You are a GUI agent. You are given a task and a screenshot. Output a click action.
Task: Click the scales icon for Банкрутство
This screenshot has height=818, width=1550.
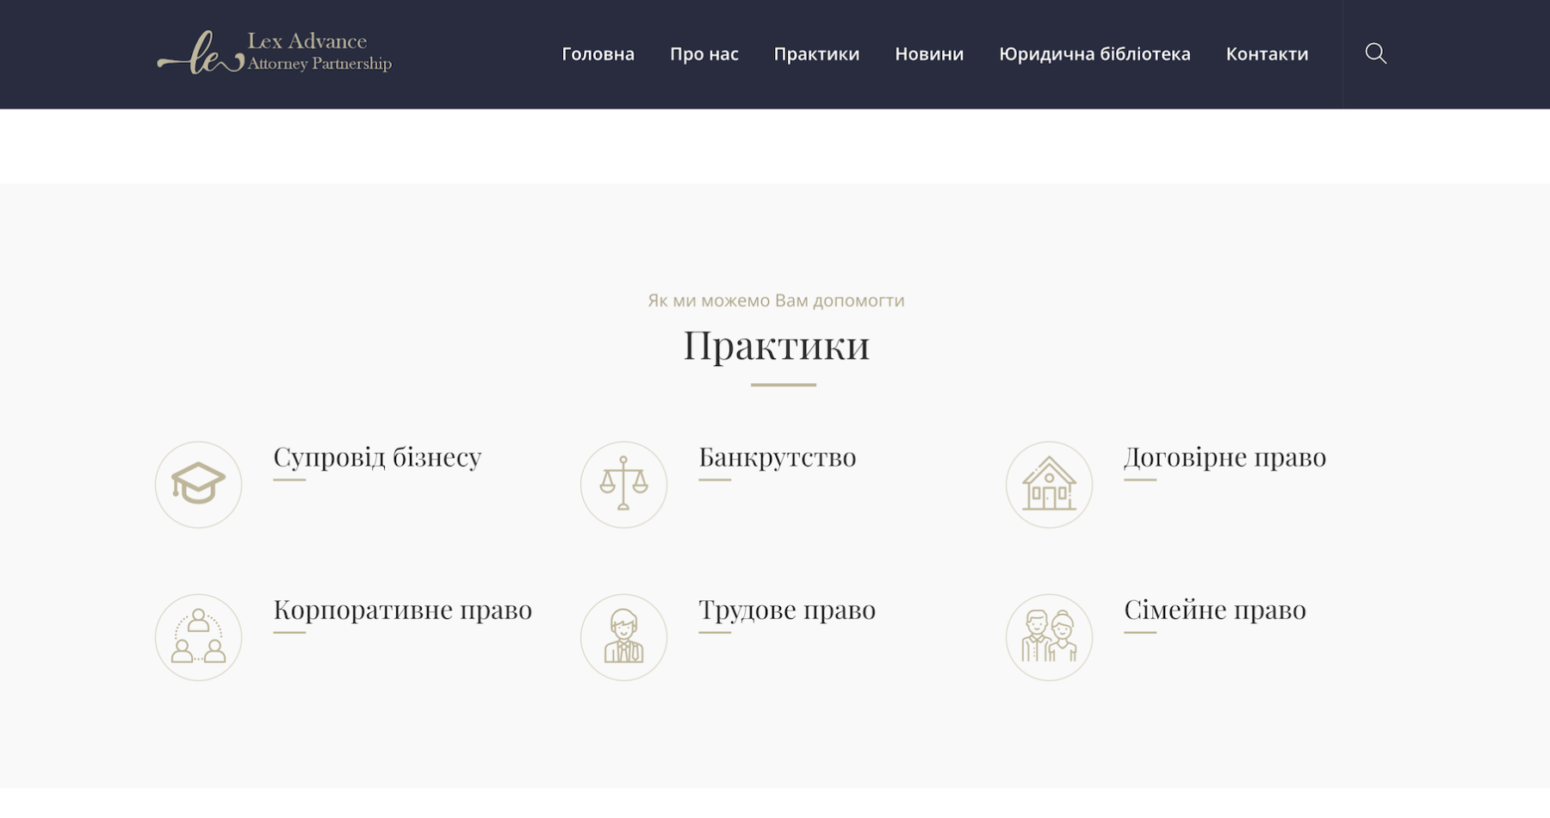pyautogui.click(x=623, y=485)
